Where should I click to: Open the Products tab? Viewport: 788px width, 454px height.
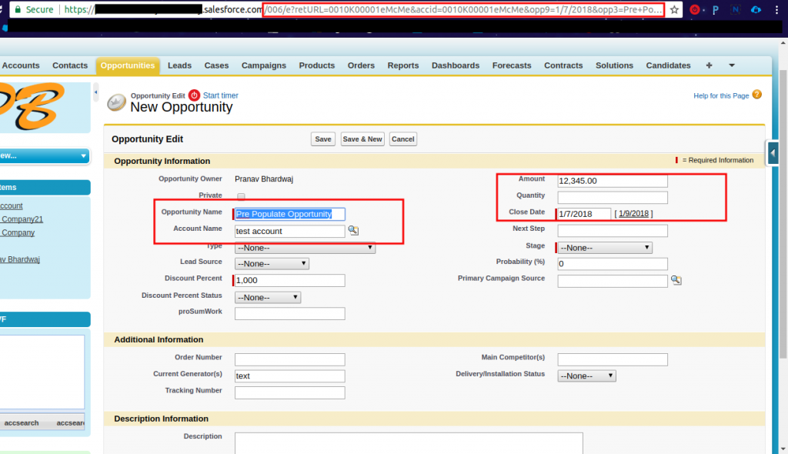coord(316,65)
